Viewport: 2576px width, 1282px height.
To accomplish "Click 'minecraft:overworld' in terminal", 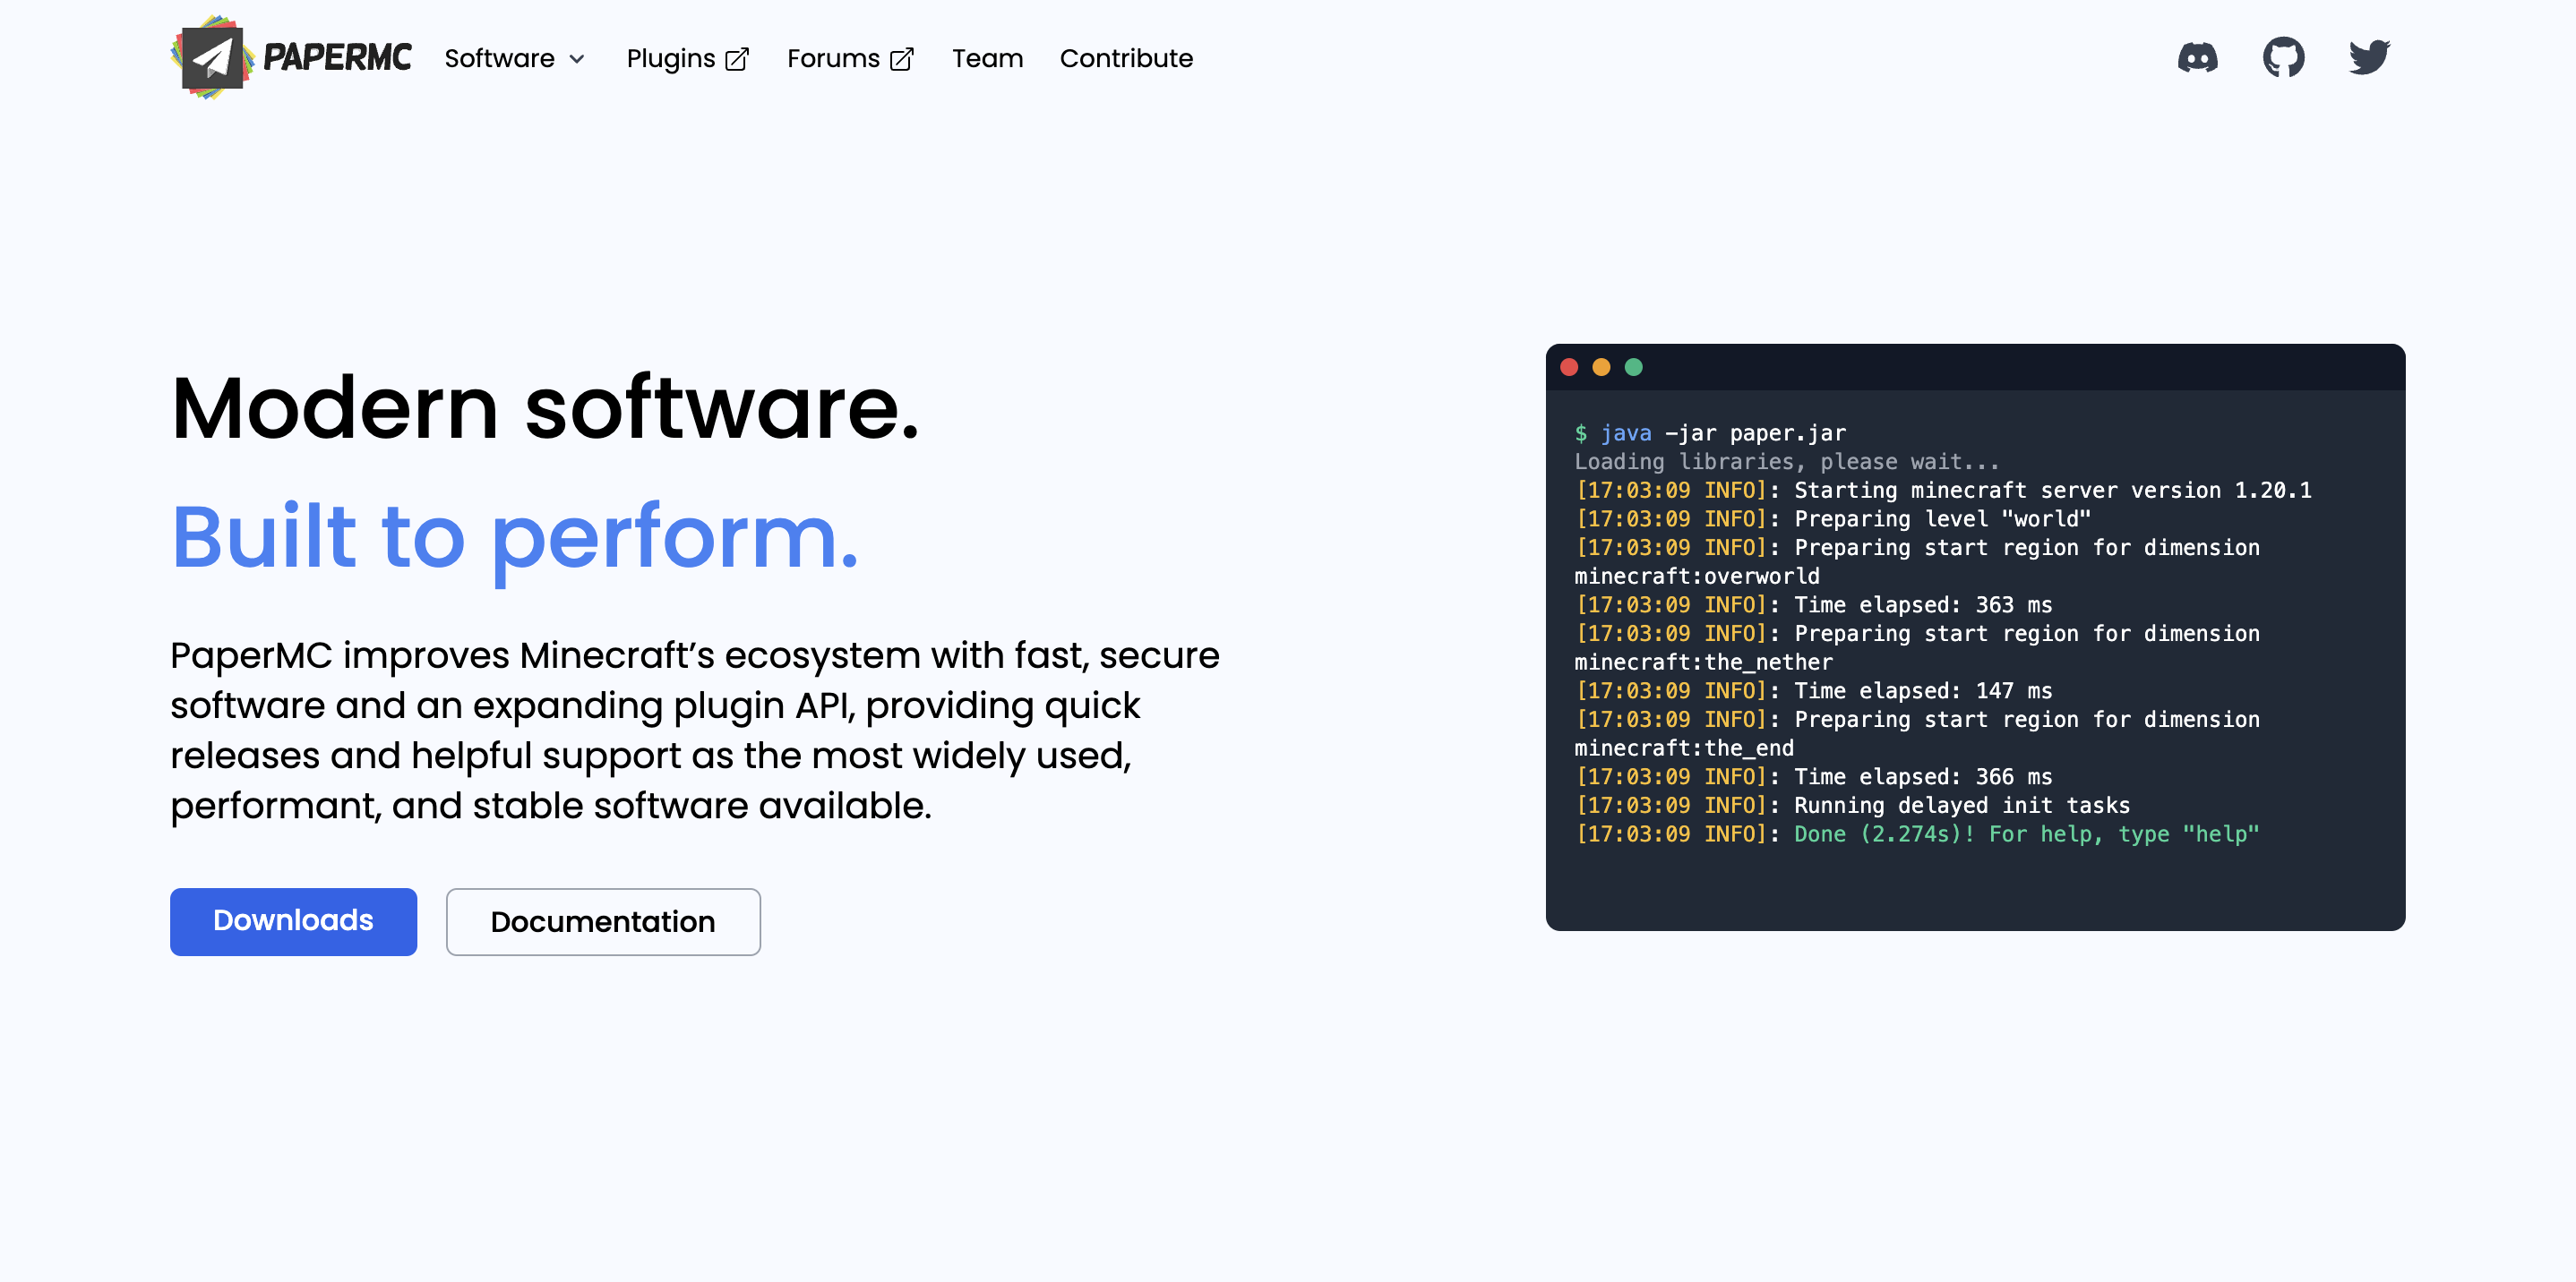I will point(1697,577).
